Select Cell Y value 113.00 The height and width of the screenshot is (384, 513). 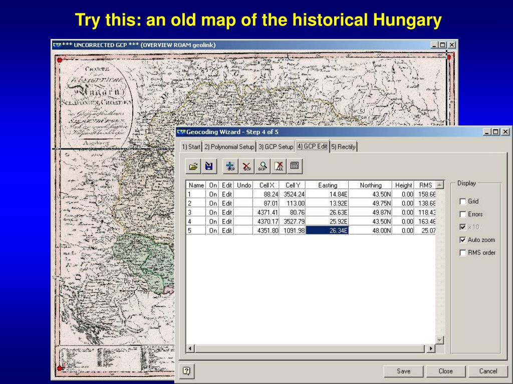tap(293, 203)
